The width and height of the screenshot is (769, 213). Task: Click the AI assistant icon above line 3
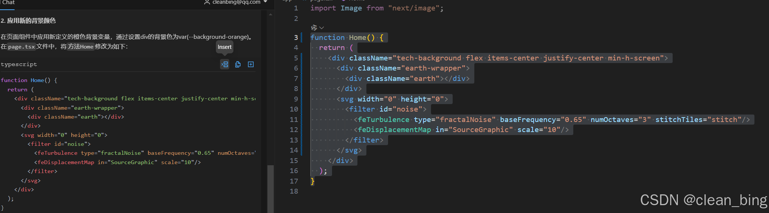point(314,28)
